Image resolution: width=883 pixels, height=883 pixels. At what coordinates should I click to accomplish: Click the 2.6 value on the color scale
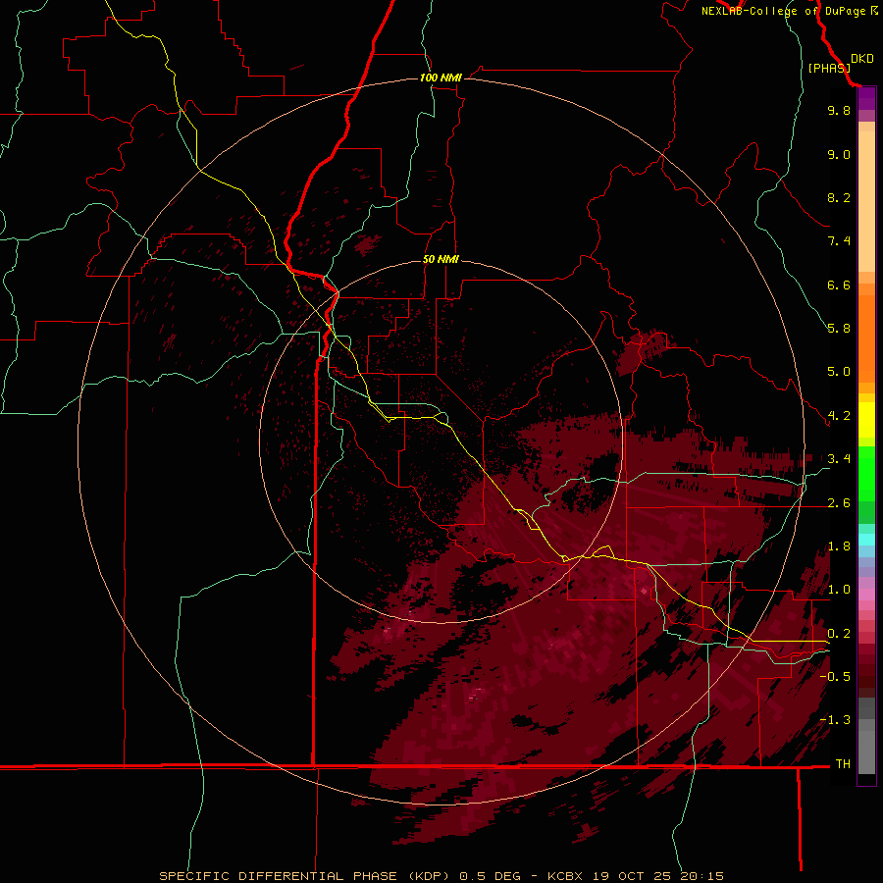pyautogui.click(x=839, y=503)
